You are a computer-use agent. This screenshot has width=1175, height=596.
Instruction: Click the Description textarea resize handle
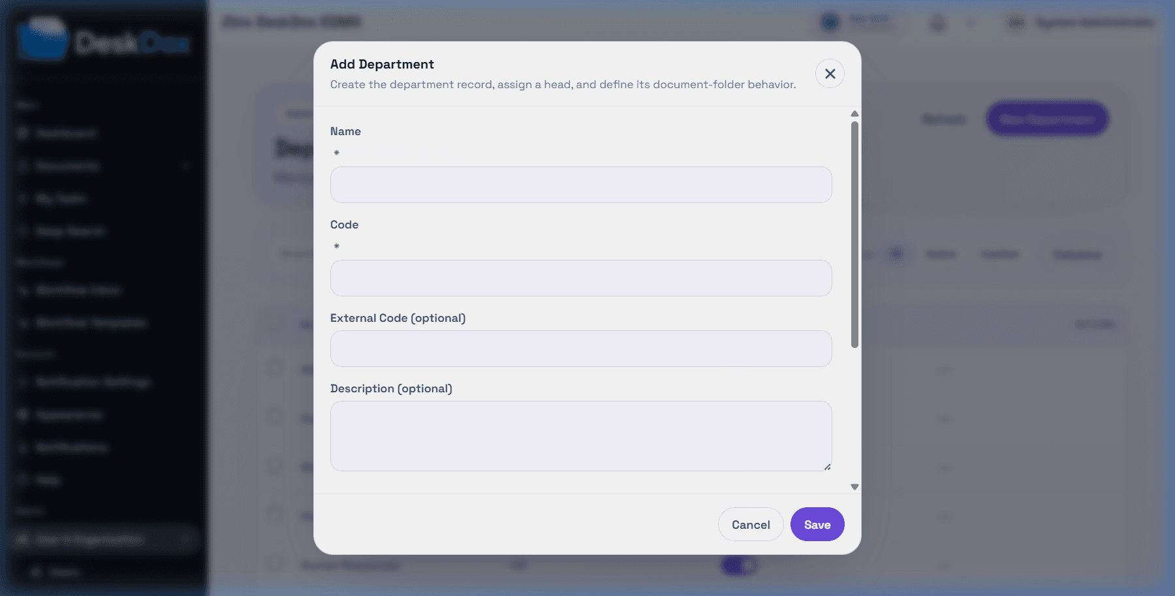827,466
